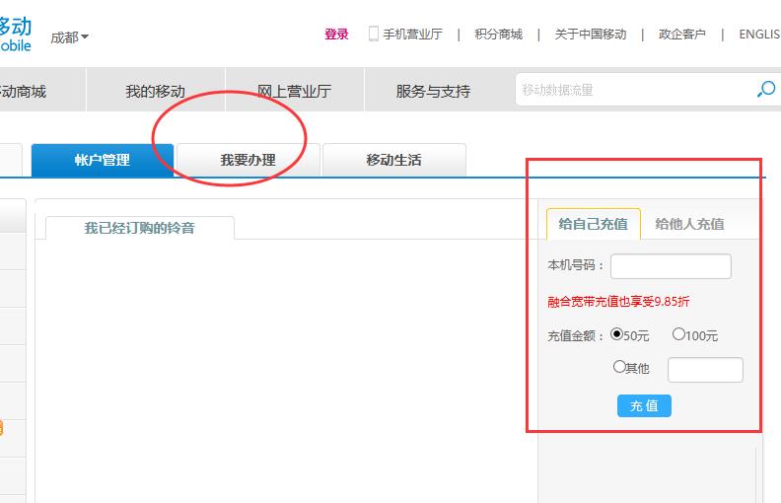The width and height of the screenshot is (781, 503).
Task: Open 手机营业厅 link
Action: [x=412, y=34]
